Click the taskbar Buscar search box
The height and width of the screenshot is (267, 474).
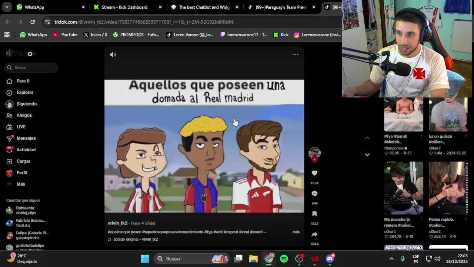[192, 258]
